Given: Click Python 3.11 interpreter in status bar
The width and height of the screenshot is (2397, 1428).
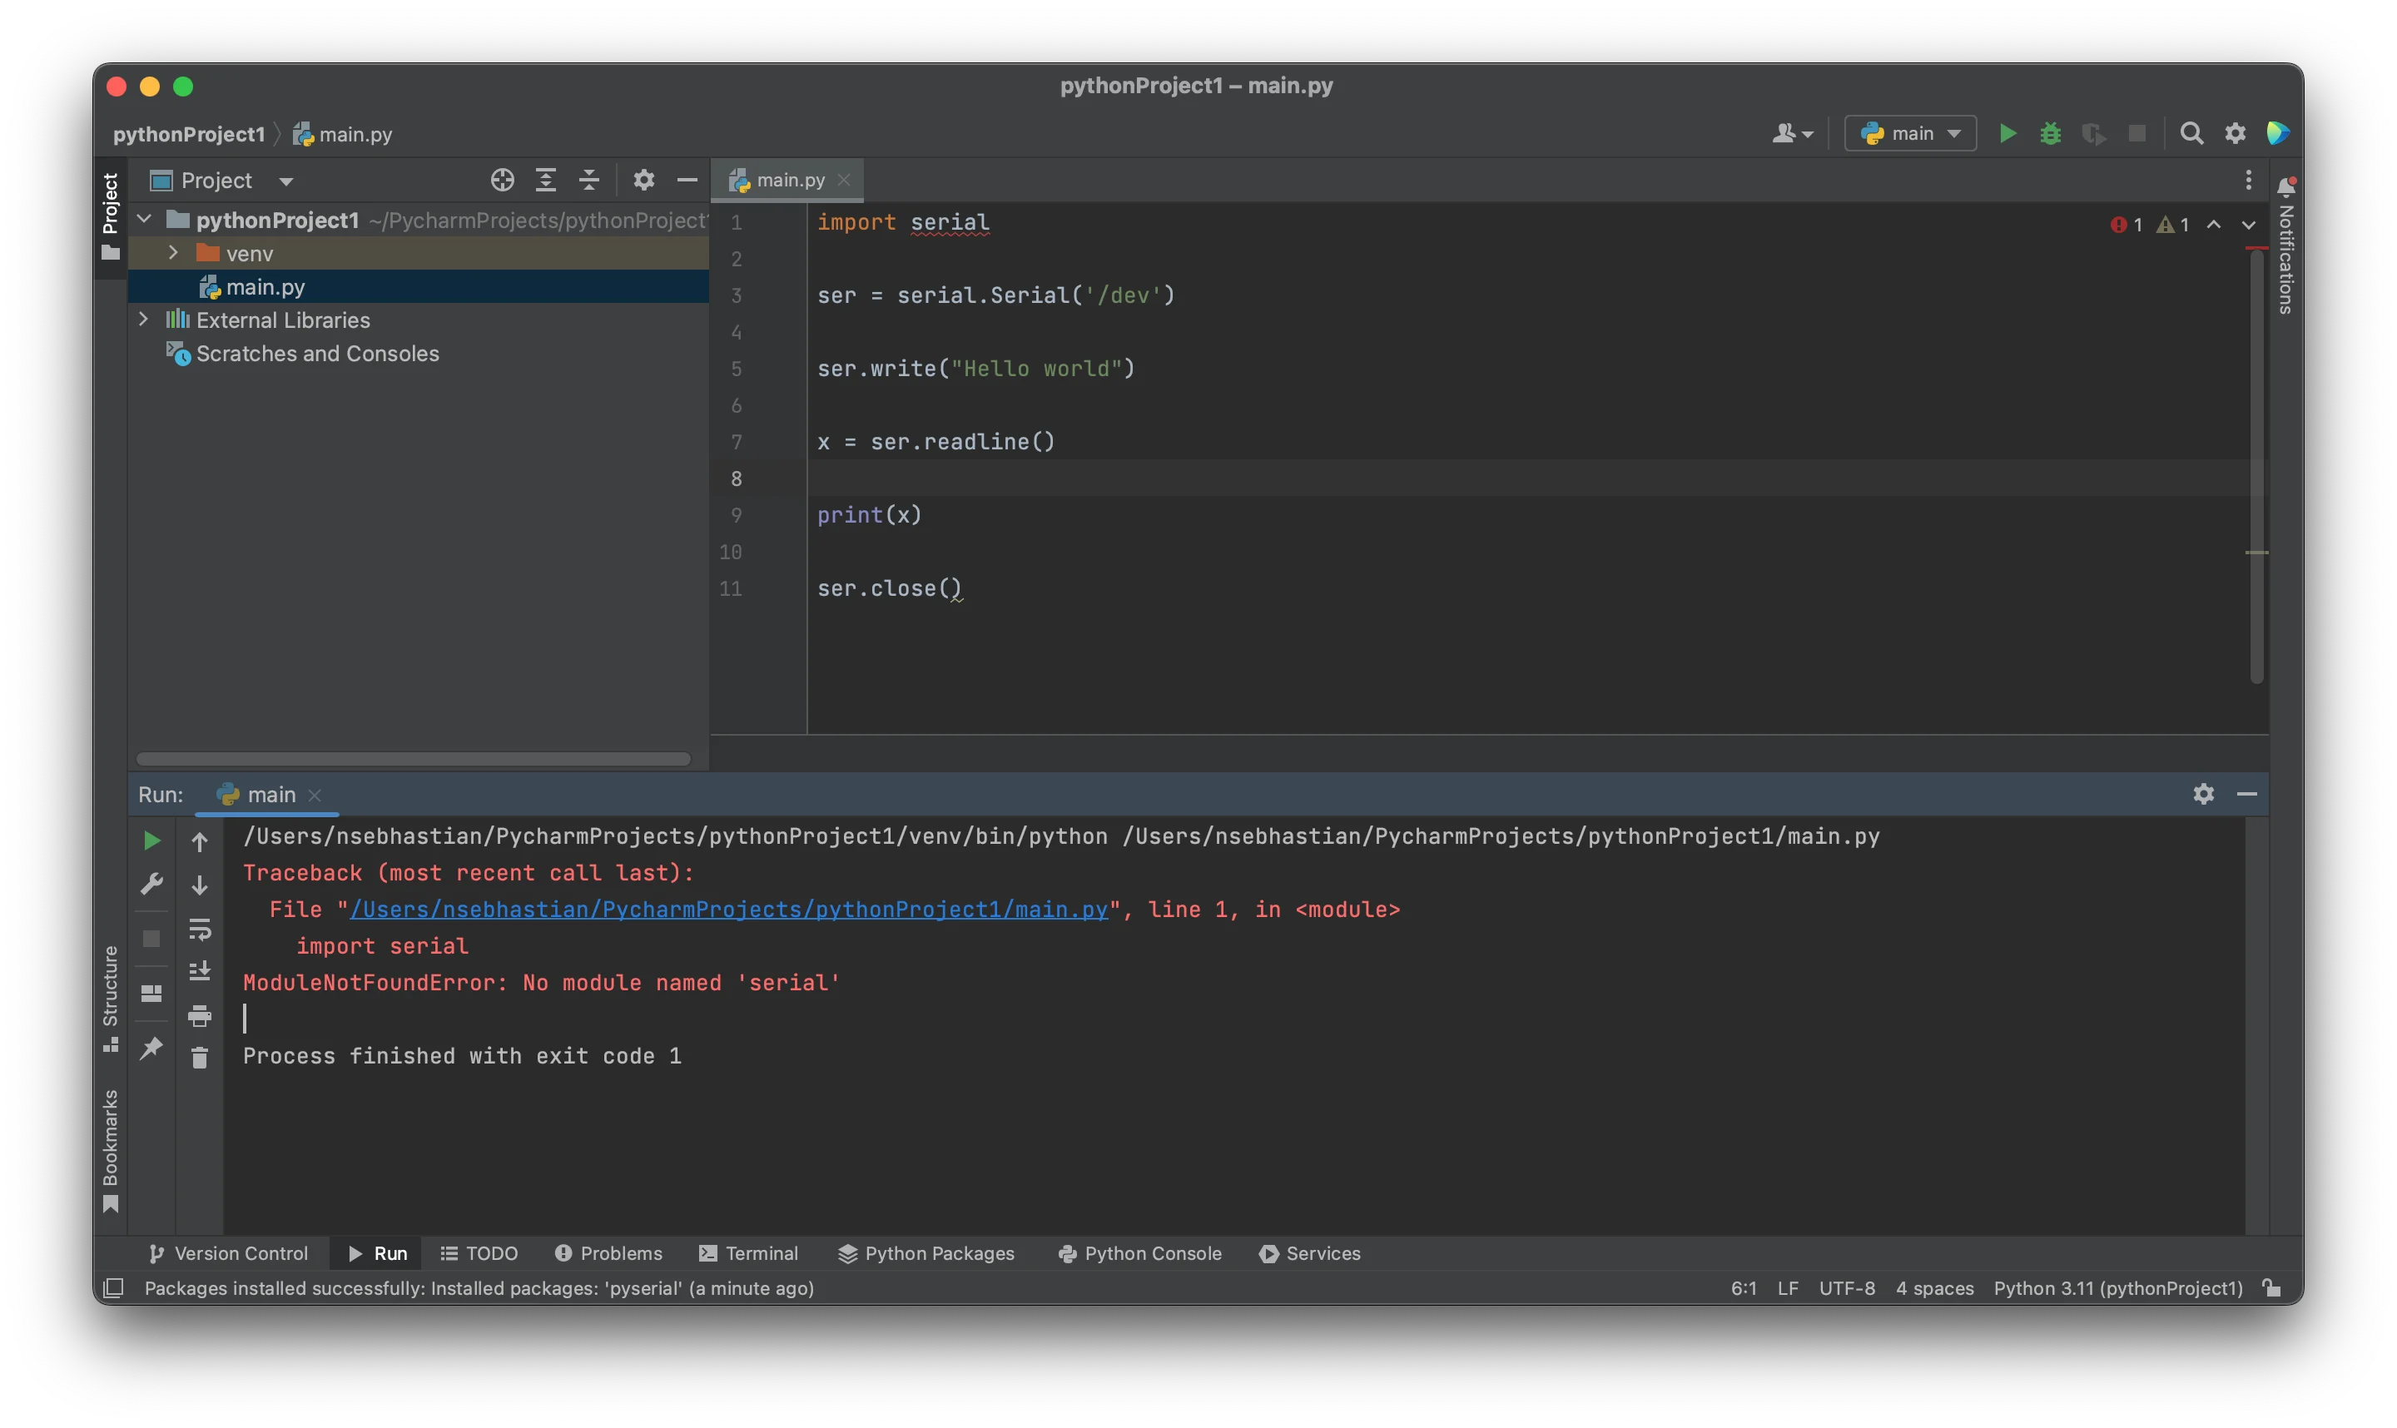Looking at the screenshot, I should pyautogui.click(x=2118, y=1287).
